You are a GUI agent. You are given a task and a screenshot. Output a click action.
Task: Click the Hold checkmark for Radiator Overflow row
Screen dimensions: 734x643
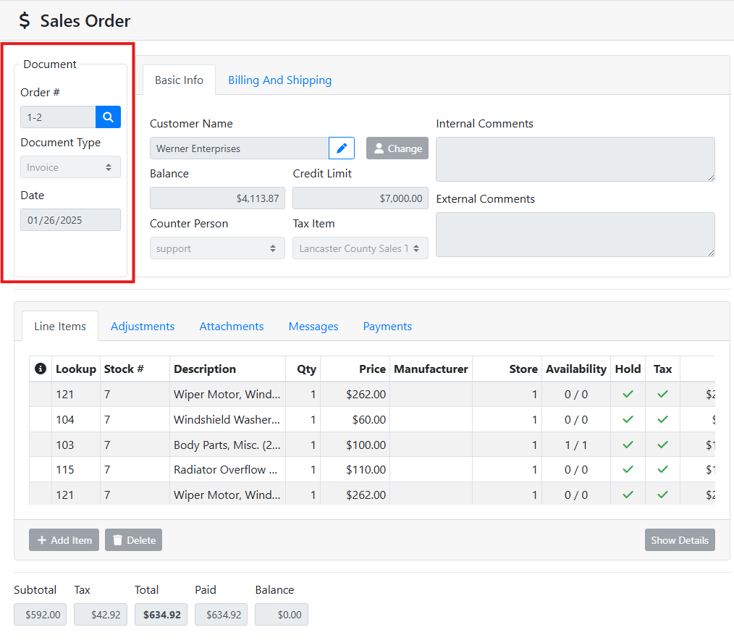pyautogui.click(x=628, y=470)
